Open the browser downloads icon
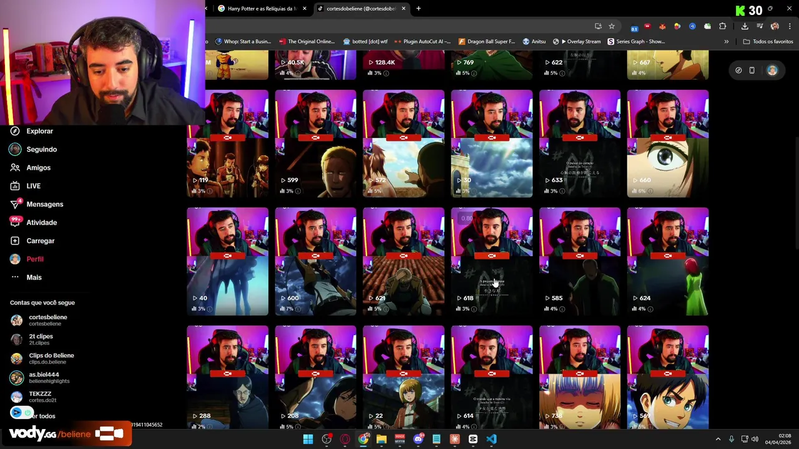This screenshot has height=449, width=799. click(745, 26)
